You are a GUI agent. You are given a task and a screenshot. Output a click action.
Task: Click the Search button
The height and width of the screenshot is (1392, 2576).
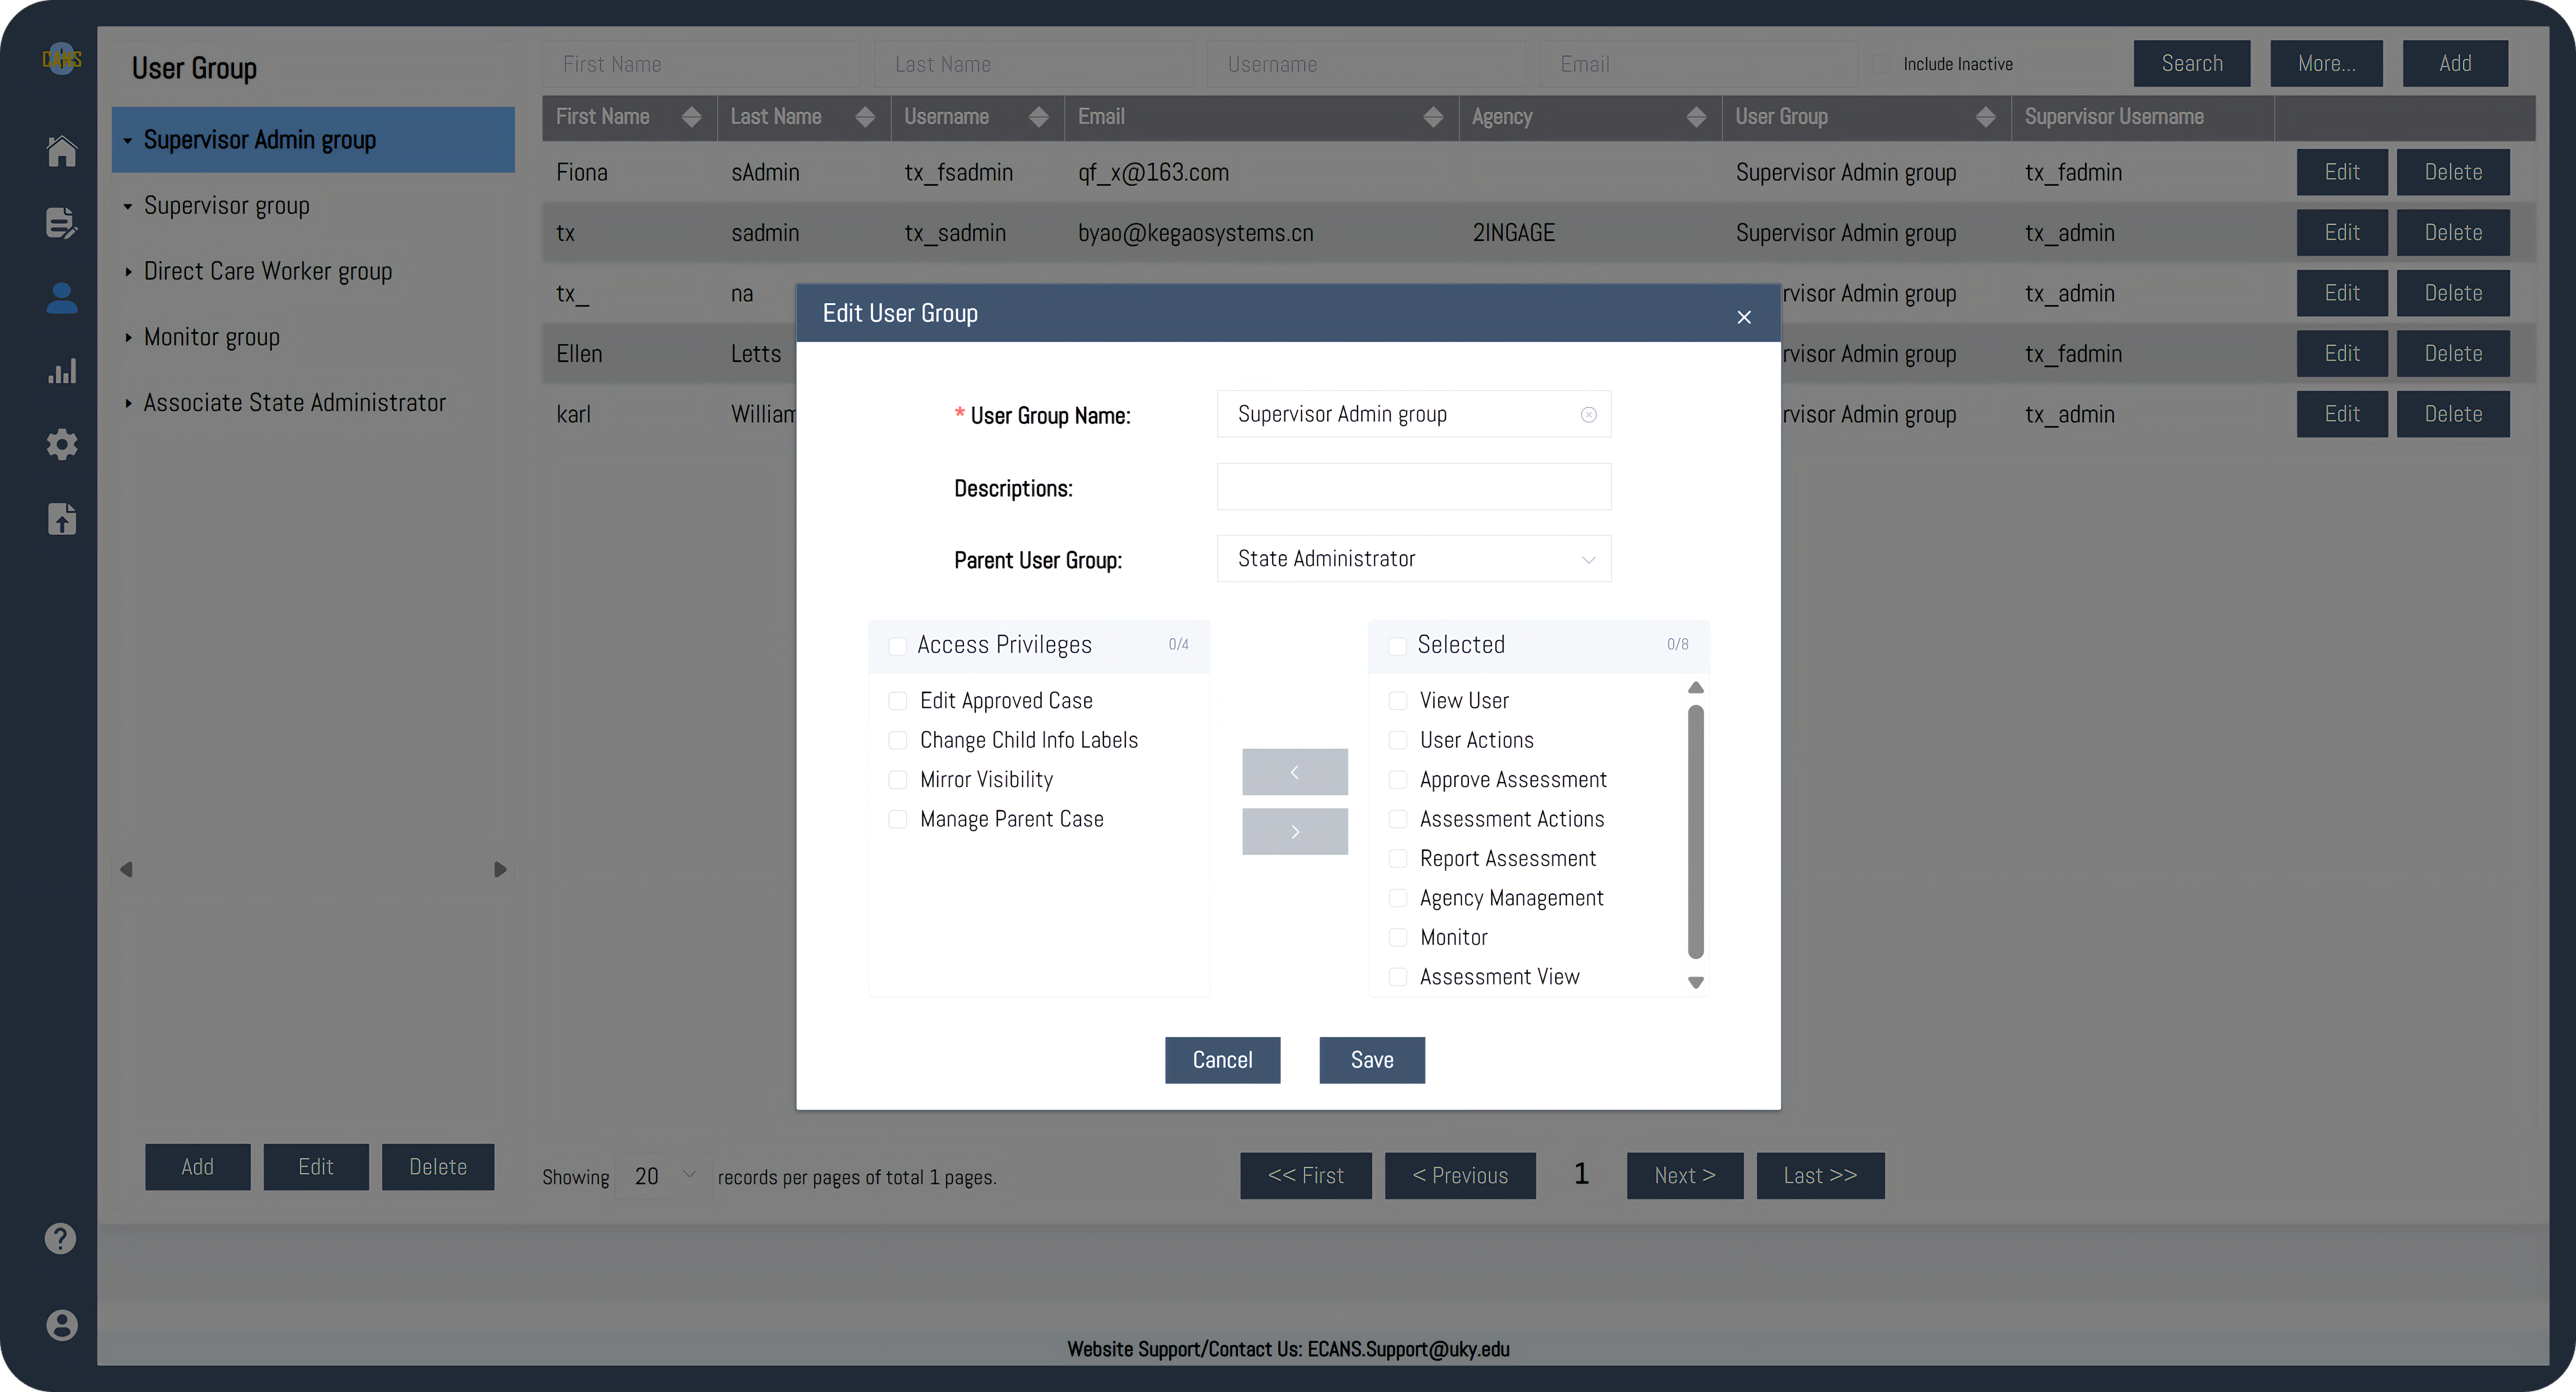2192,64
